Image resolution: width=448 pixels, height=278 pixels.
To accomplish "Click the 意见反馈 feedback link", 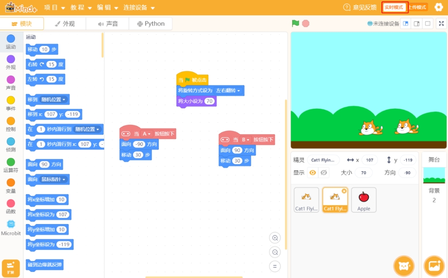I will tap(360, 7).
